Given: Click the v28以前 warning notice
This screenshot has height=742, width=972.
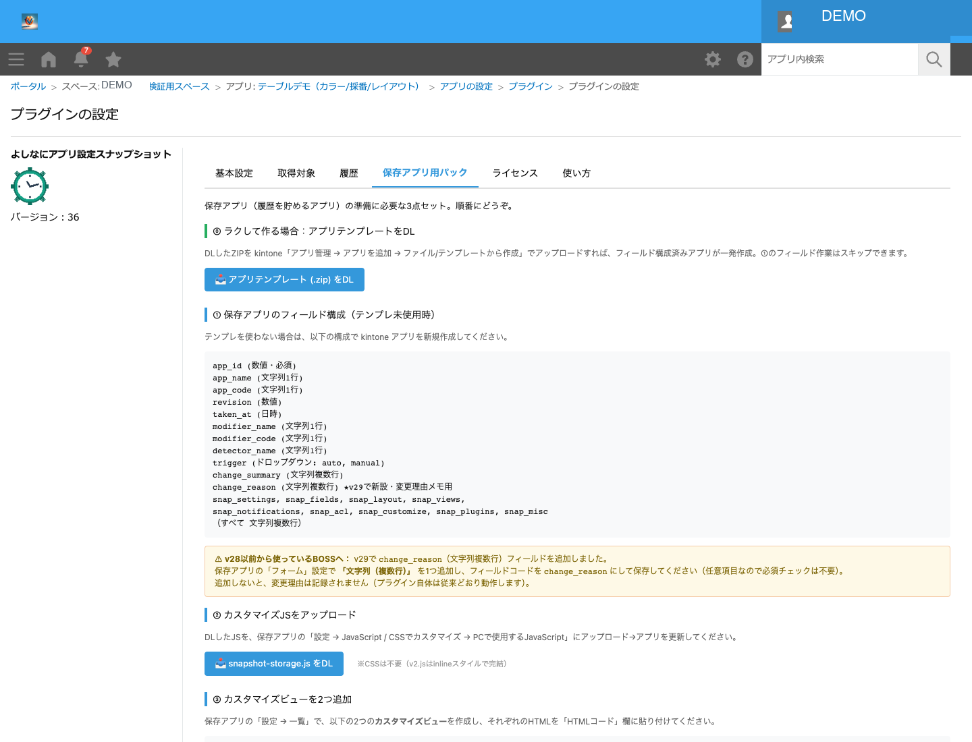Looking at the screenshot, I should click(577, 571).
